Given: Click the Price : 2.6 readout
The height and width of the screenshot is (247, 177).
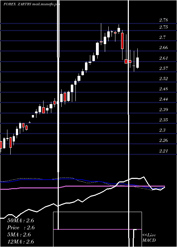Looking at the screenshot, I should pos(21,228).
